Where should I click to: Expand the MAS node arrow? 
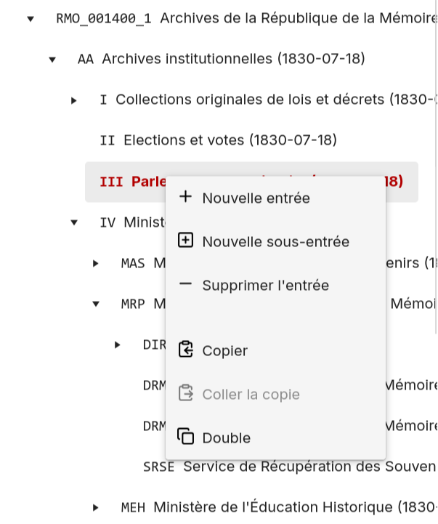pyautogui.click(x=96, y=263)
